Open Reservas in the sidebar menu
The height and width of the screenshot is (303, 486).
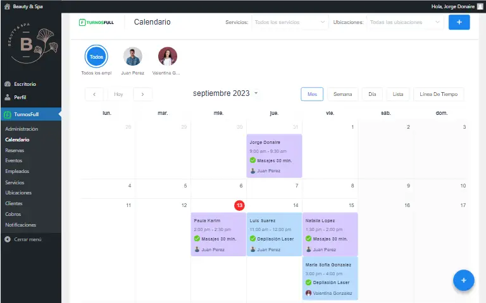point(15,150)
